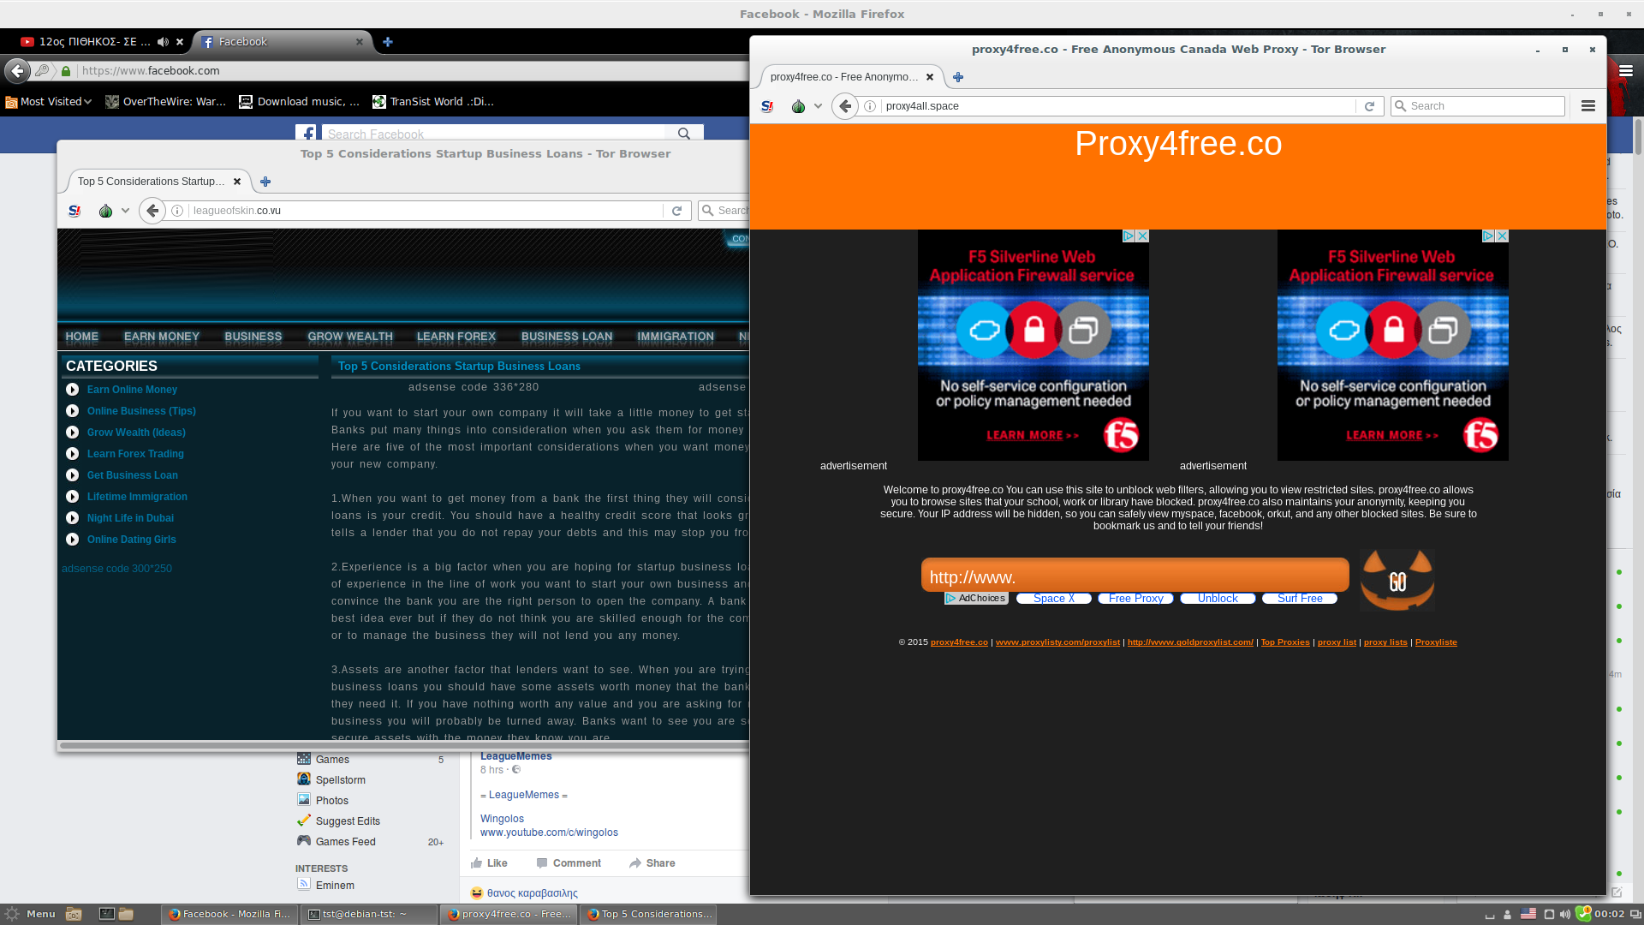Click the Facebook search magnifier icon
Image resolution: width=1644 pixels, height=925 pixels.
684,134
